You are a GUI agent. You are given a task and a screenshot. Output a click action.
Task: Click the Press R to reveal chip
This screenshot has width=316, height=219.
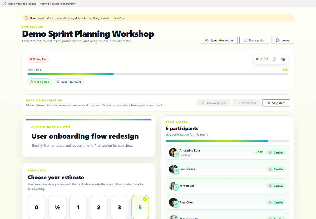click(69, 82)
